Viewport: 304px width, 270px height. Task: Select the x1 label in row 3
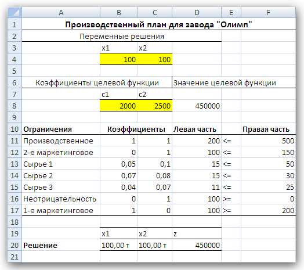click(x=119, y=48)
